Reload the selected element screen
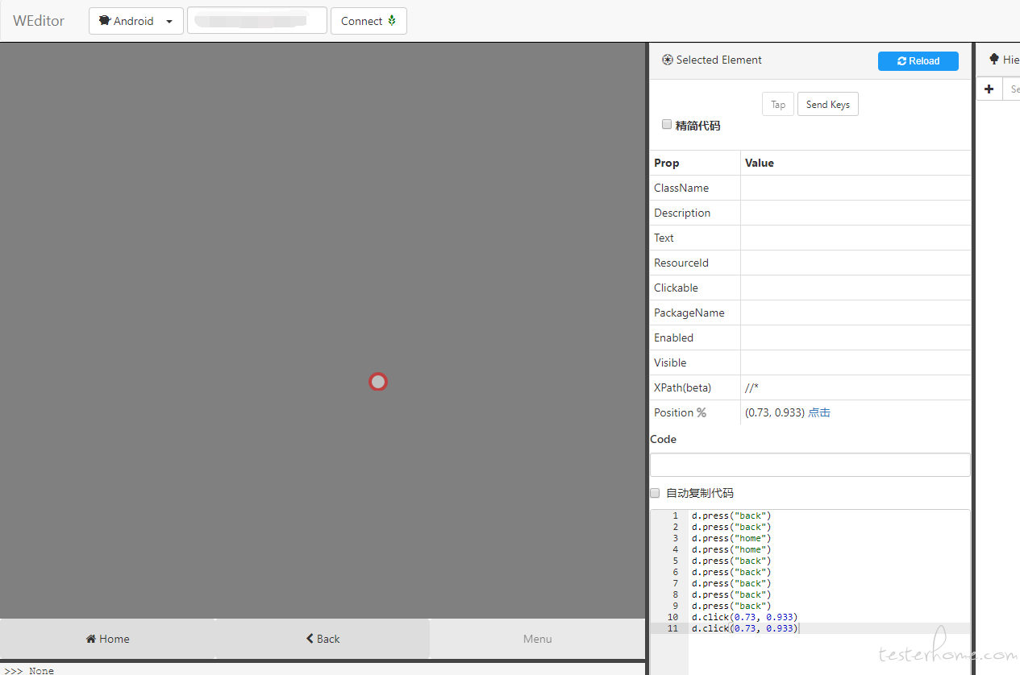Viewport: 1020px width, 675px height. (918, 61)
